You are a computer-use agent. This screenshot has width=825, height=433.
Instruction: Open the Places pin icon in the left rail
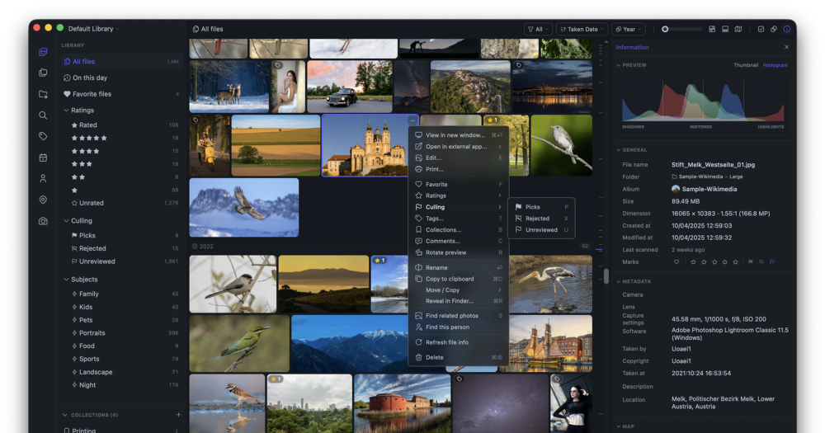[43, 200]
